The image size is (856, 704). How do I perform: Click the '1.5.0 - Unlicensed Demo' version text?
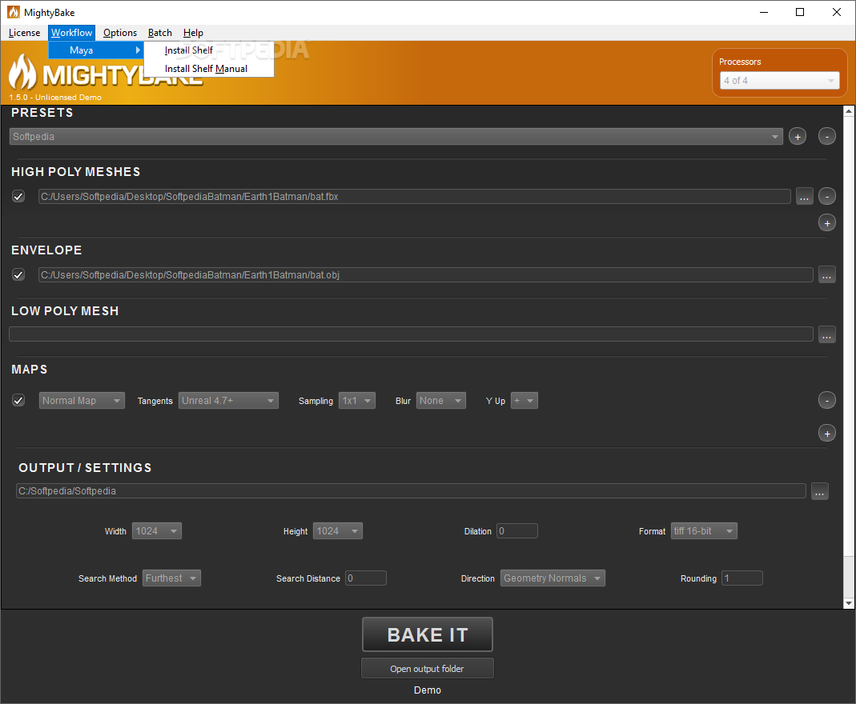coord(55,97)
